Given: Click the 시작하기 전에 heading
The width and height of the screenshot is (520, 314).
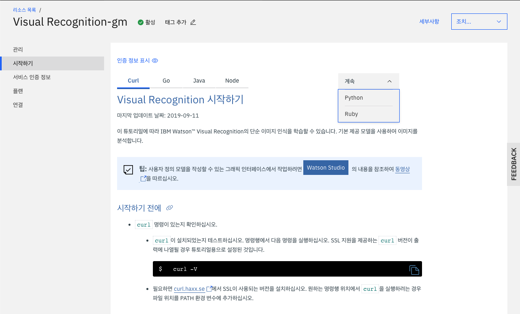Looking at the screenshot, I should [139, 208].
